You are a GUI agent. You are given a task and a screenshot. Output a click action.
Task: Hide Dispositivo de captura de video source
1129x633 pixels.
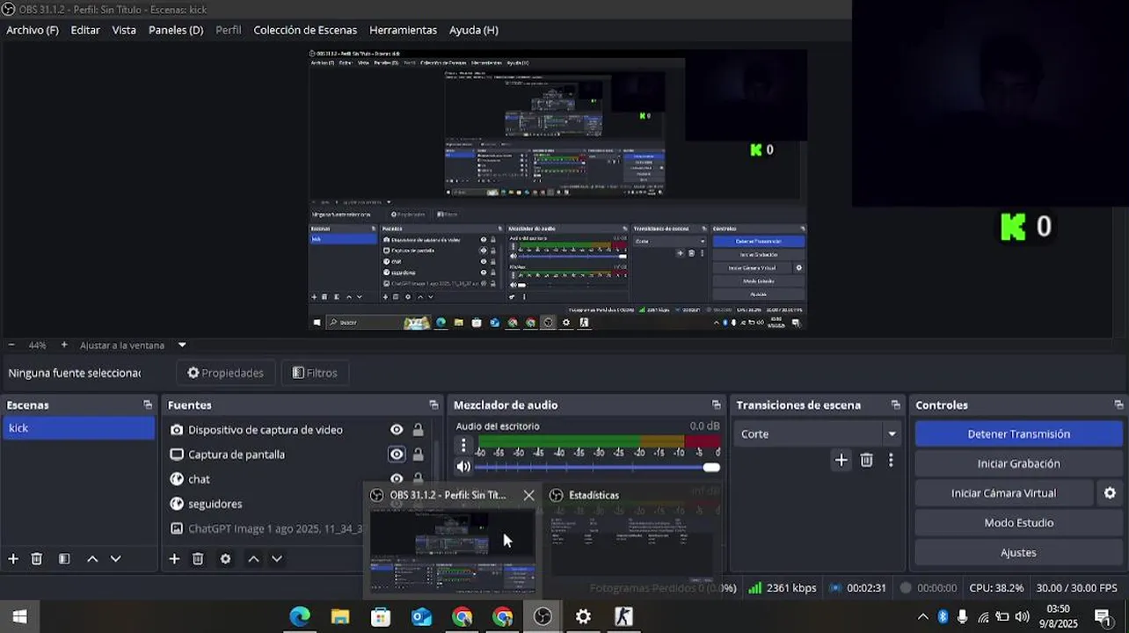pyautogui.click(x=397, y=430)
